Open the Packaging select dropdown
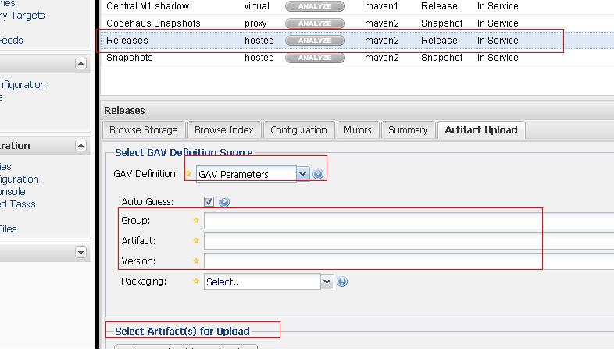614x351 pixels. click(x=327, y=282)
